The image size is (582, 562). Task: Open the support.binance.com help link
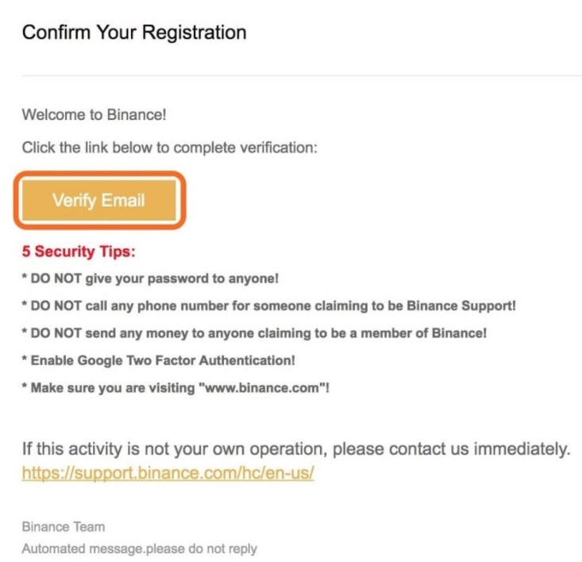coord(168,473)
